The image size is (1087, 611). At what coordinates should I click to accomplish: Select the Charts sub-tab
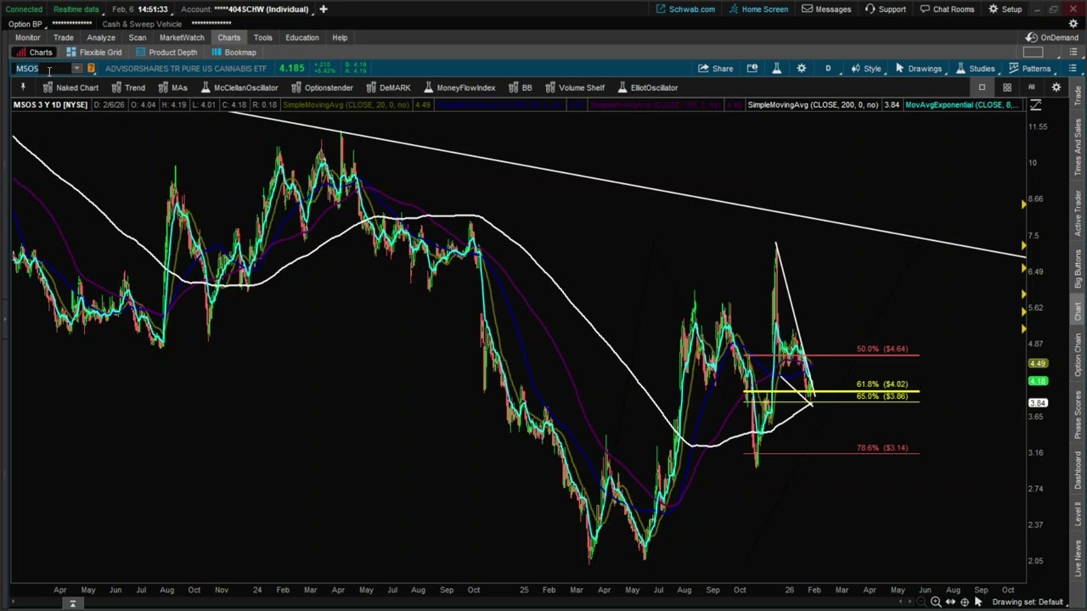(33, 53)
